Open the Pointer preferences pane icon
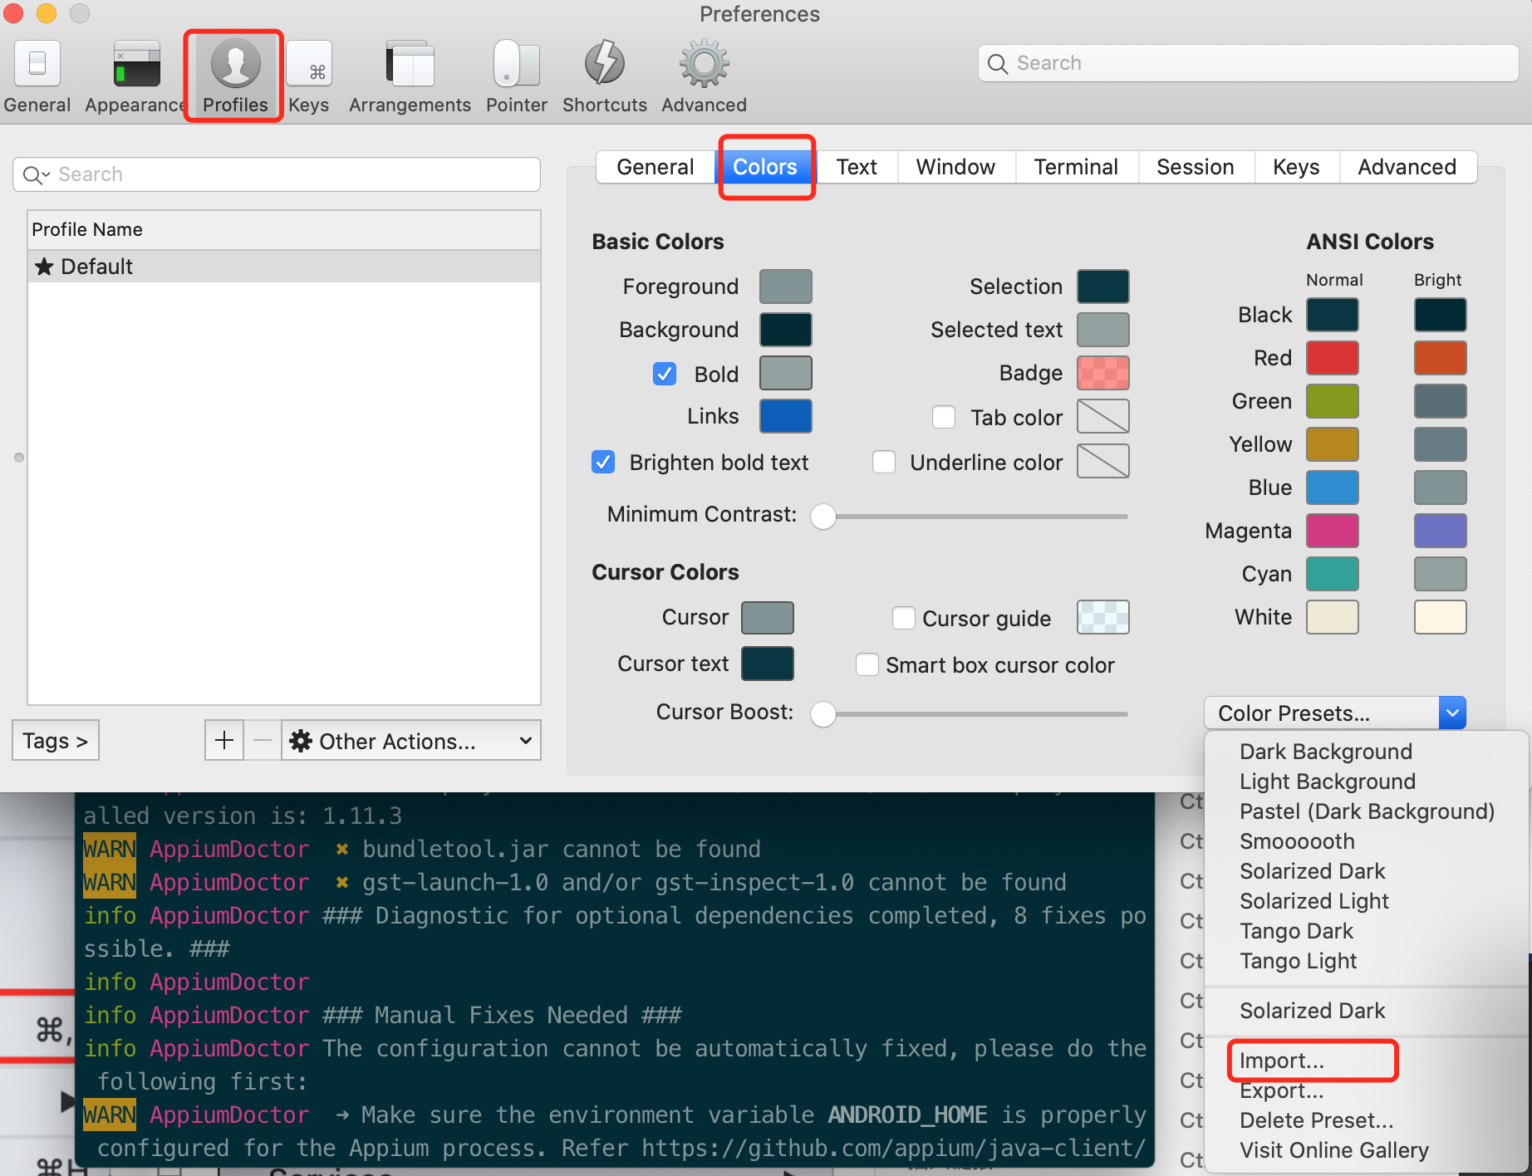The height and width of the screenshot is (1176, 1532). click(517, 64)
